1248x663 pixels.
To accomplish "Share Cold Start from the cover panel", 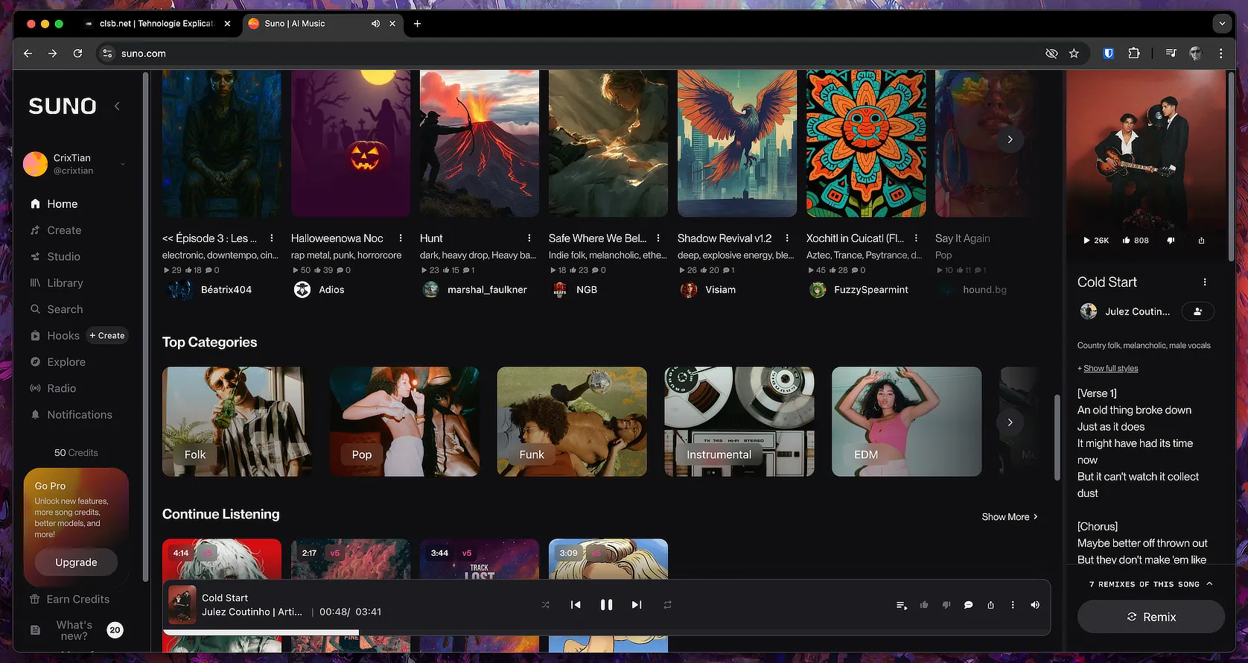I will tap(1201, 241).
